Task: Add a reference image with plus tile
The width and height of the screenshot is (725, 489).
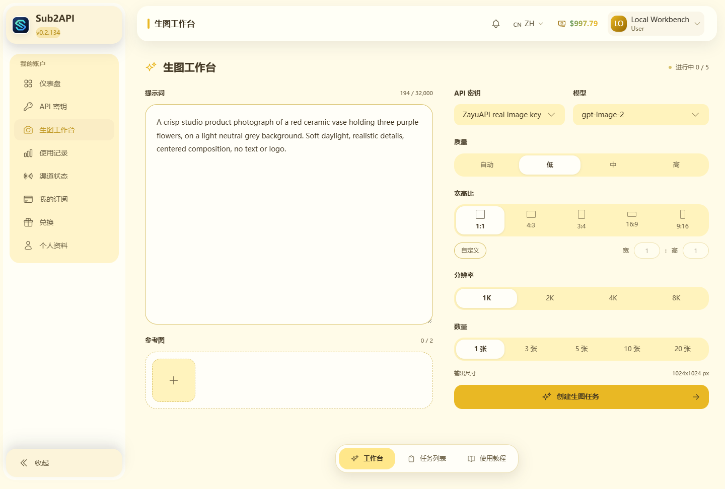Action: tap(174, 380)
